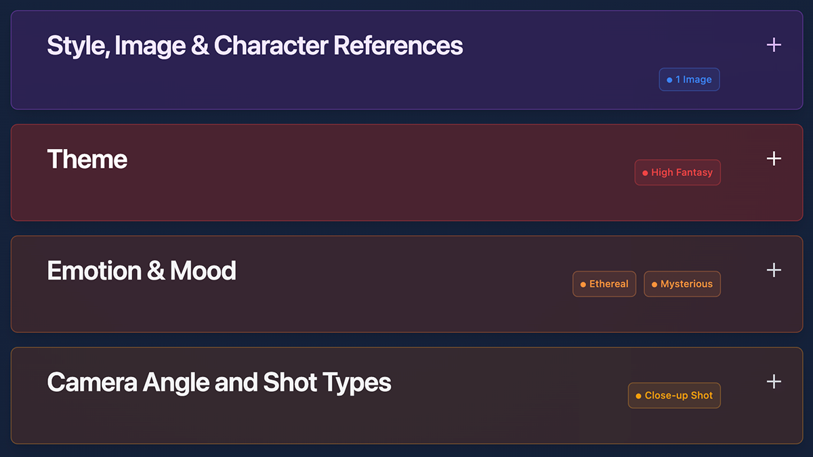The height and width of the screenshot is (457, 813).
Task: Toggle the Mysterious mood tag
Action: click(x=682, y=284)
